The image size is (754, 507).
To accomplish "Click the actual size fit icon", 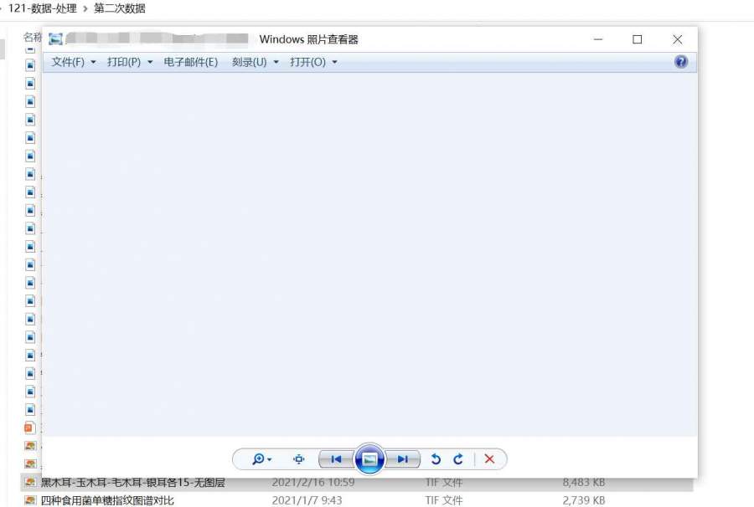I will 298,459.
